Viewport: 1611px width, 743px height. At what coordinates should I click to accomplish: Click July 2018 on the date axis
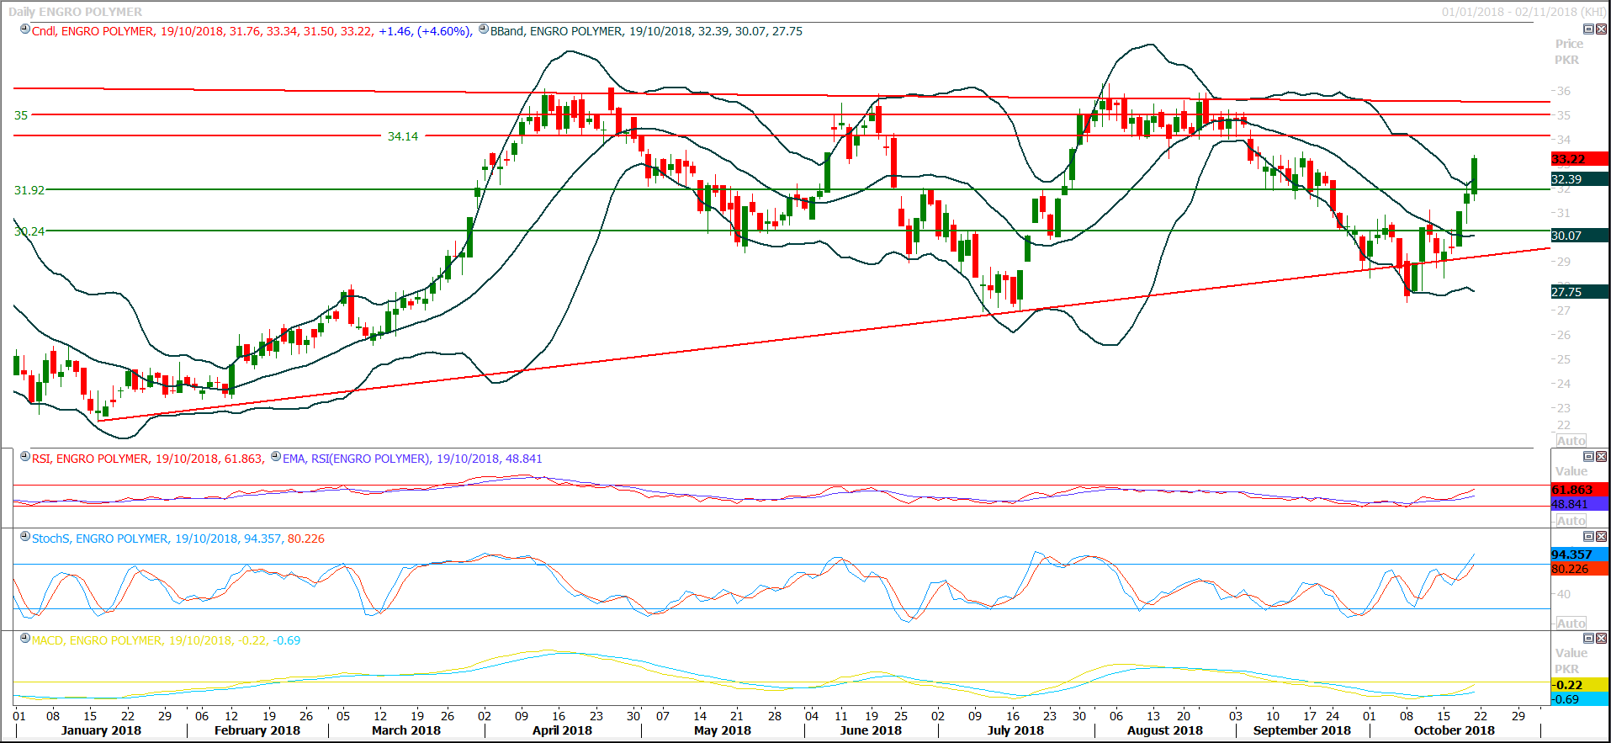1015,730
